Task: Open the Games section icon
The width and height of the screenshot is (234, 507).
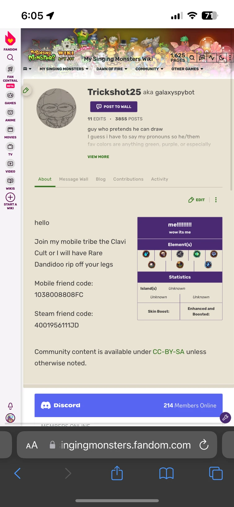Action: [x=10, y=96]
